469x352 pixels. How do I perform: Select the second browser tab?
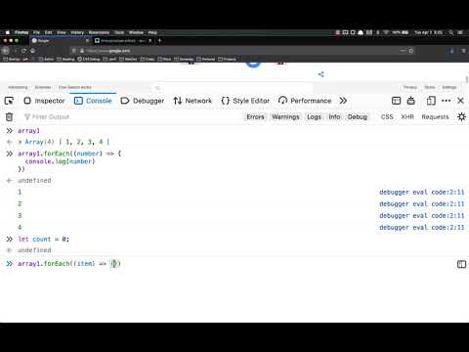(123, 41)
